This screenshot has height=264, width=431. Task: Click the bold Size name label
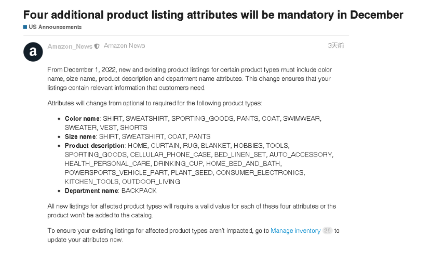click(x=80, y=136)
